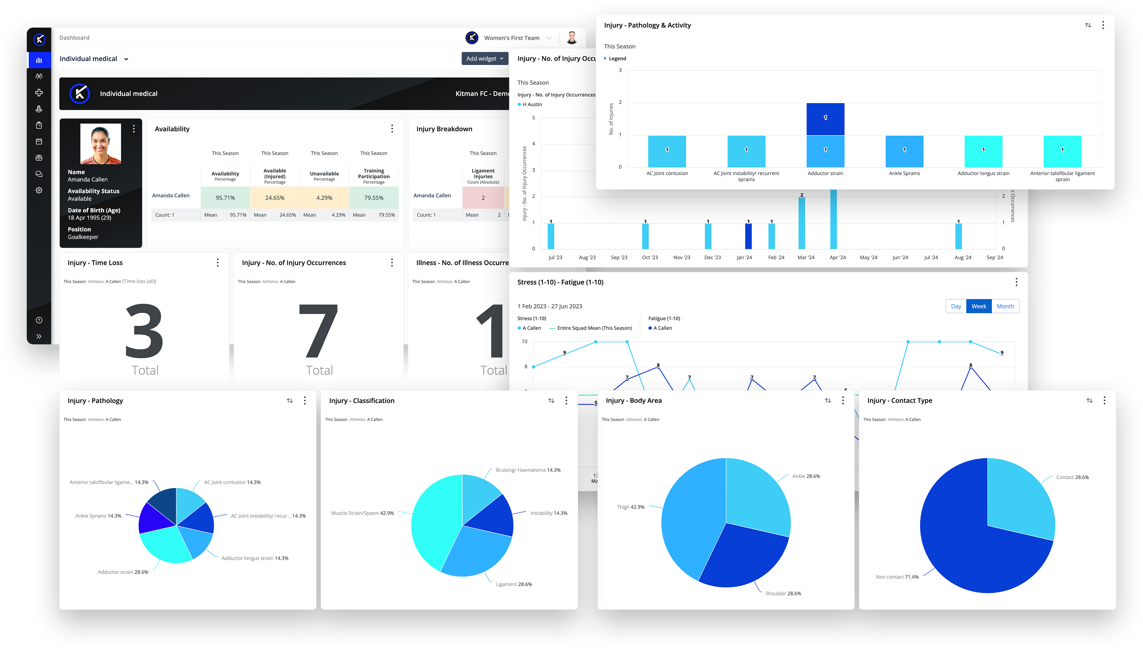The height and width of the screenshot is (648, 1143).
Task: Click the Add widget button
Action: (484, 59)
